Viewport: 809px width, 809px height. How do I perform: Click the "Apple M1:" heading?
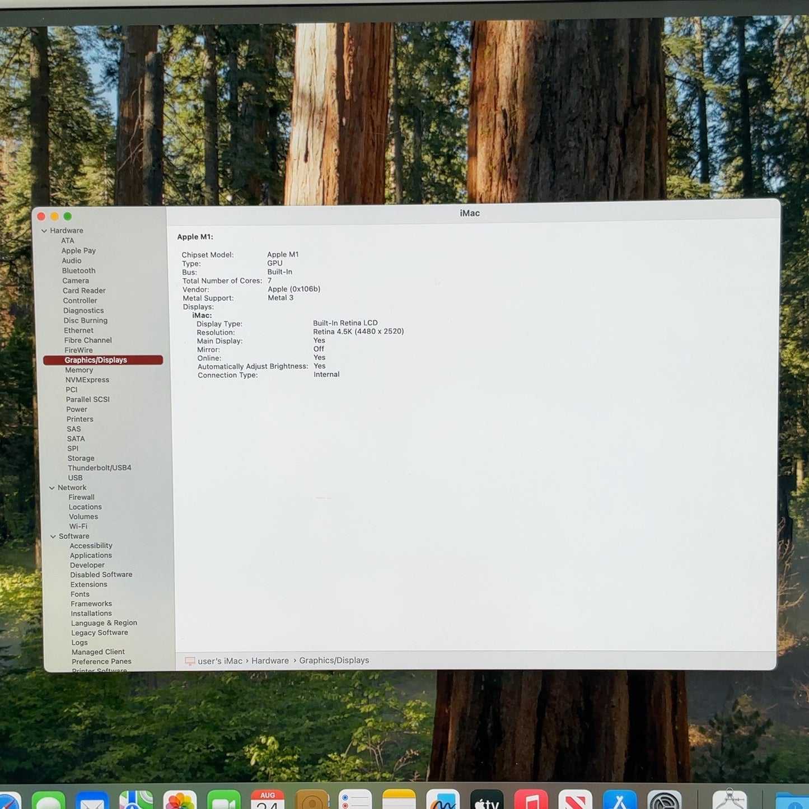195,237
